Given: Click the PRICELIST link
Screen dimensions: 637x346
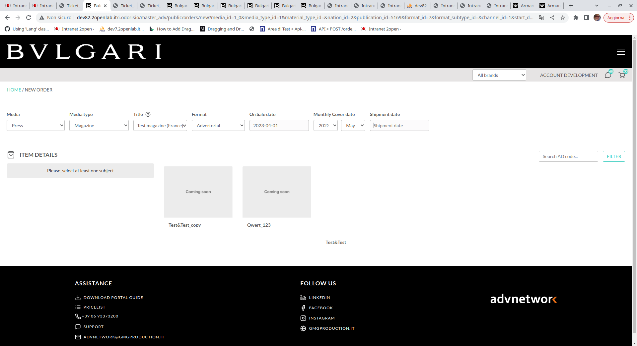Looking at the screenshot, I should pyautogui.click(x=94, y=307).
